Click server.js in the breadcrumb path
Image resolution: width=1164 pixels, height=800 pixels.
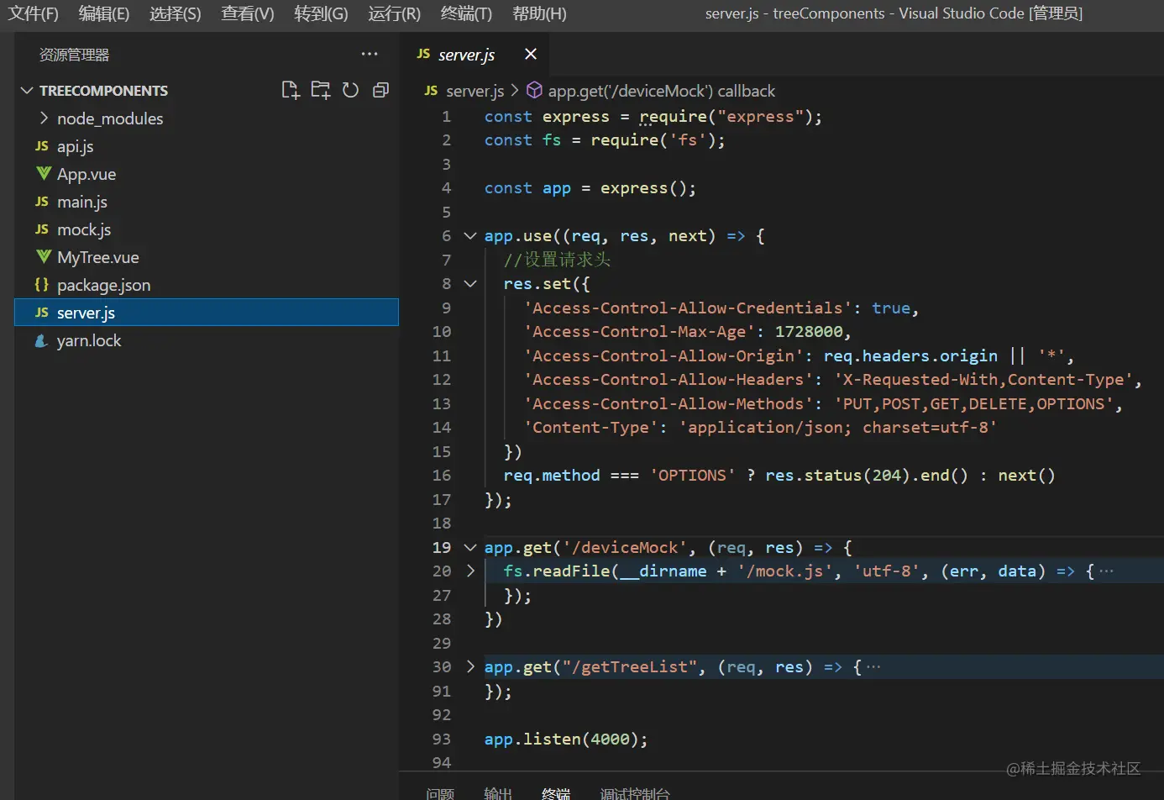[475, 91]
